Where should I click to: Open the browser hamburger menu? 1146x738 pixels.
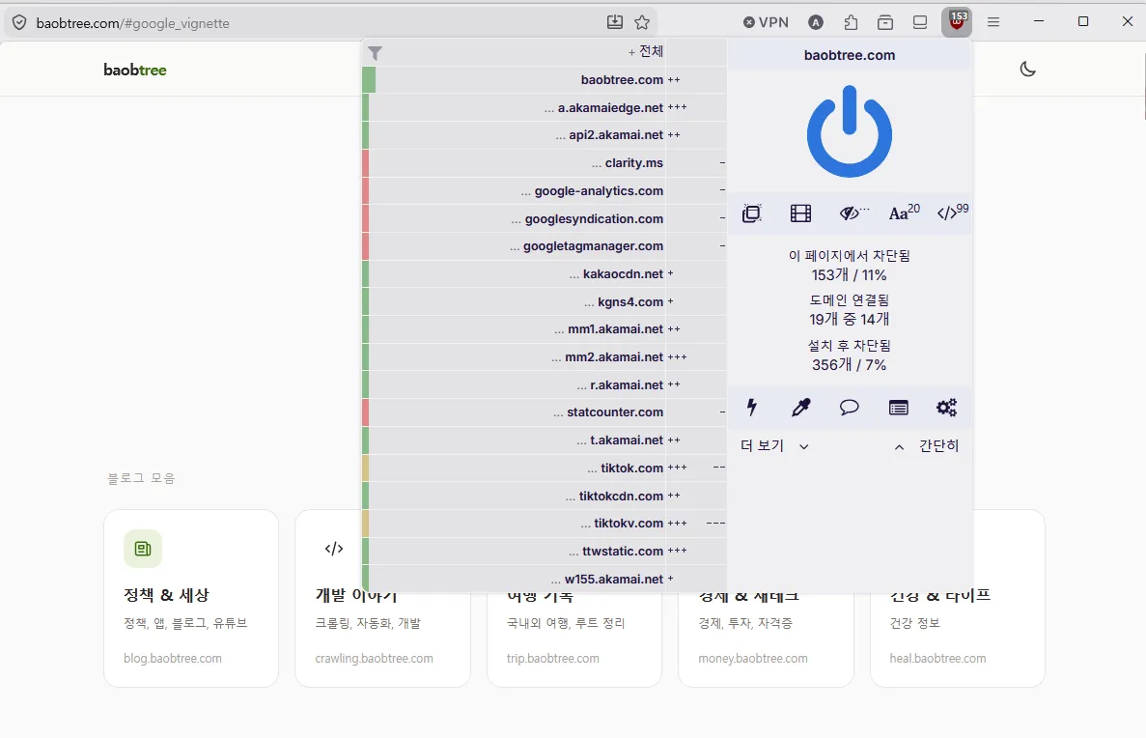tap(993, 22)
